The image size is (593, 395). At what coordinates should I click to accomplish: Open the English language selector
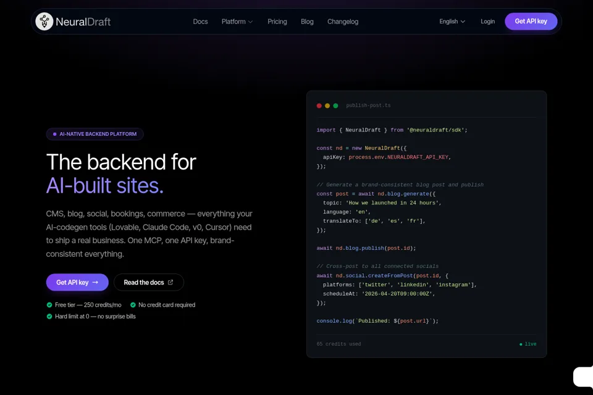tap(452, 22)
